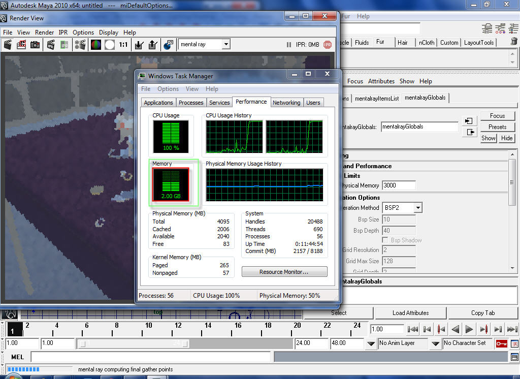Click the Remove Image icon

(152, 45)
